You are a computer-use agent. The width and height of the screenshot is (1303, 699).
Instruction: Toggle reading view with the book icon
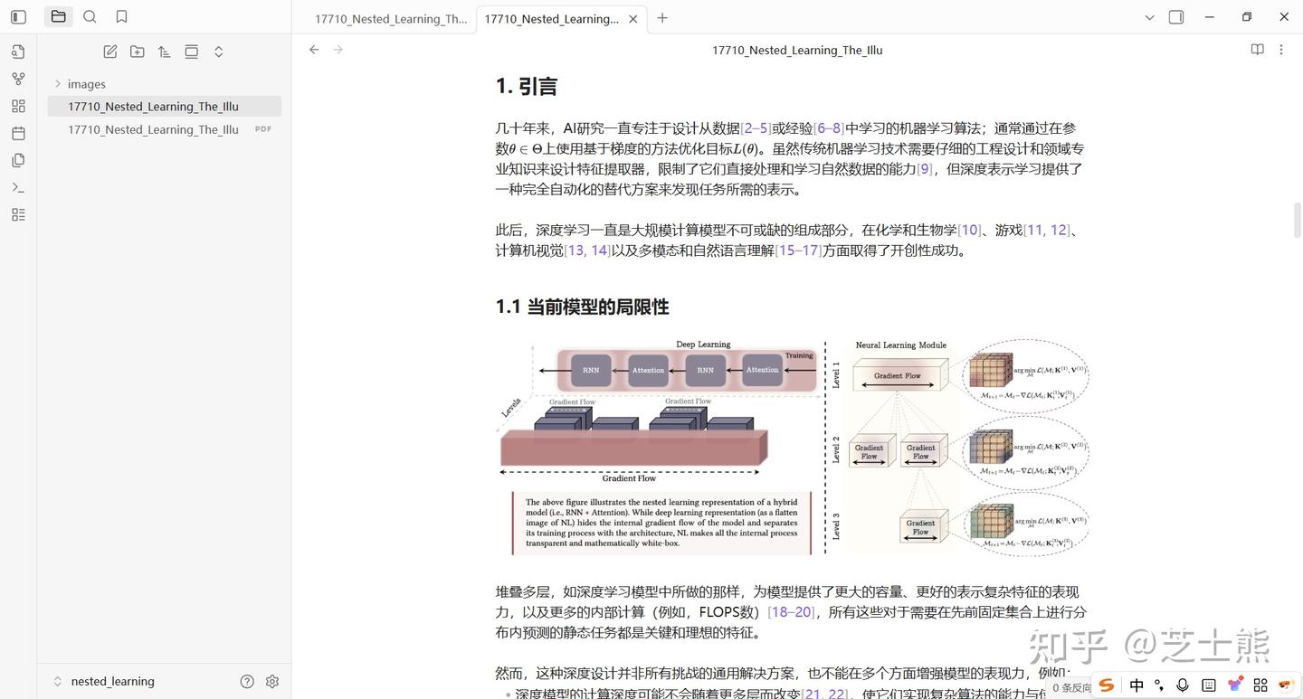[x=1258, y=50]
